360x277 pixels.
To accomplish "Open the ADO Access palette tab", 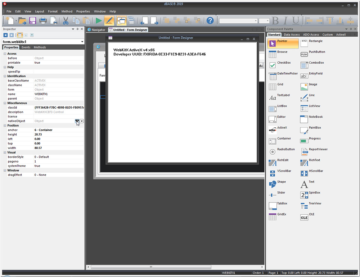I will pos(311,35).
